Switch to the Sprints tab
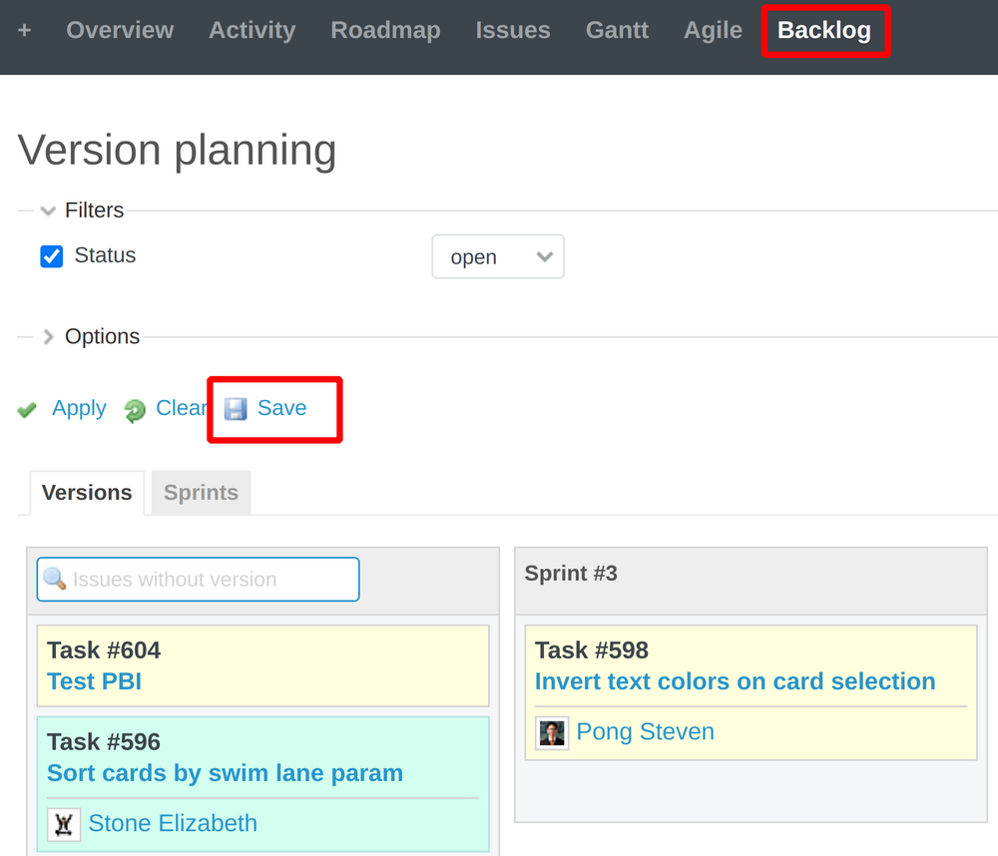The height and width of the screenshot is (856, 998). [201, 493]
